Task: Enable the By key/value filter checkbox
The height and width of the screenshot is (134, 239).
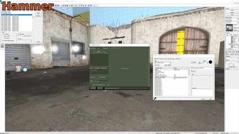Action: tap(16, 34)
